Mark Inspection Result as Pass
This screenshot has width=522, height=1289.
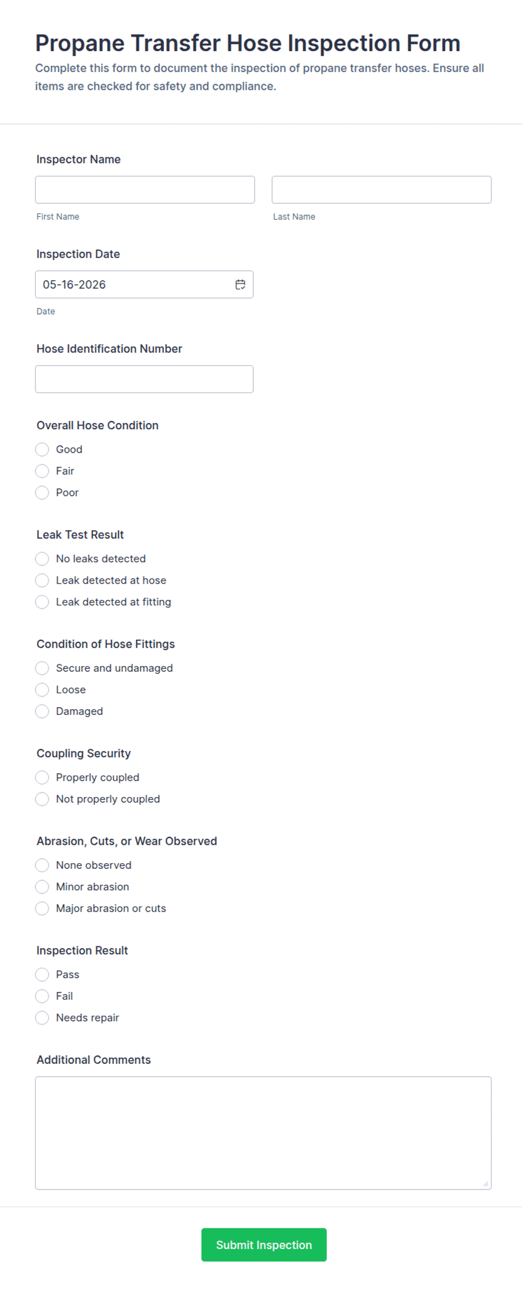pyautogui.click(x=42, y=974)
